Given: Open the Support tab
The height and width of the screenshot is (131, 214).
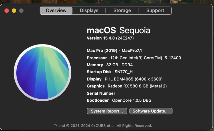Looking at the screenshot, I should 155,11.
